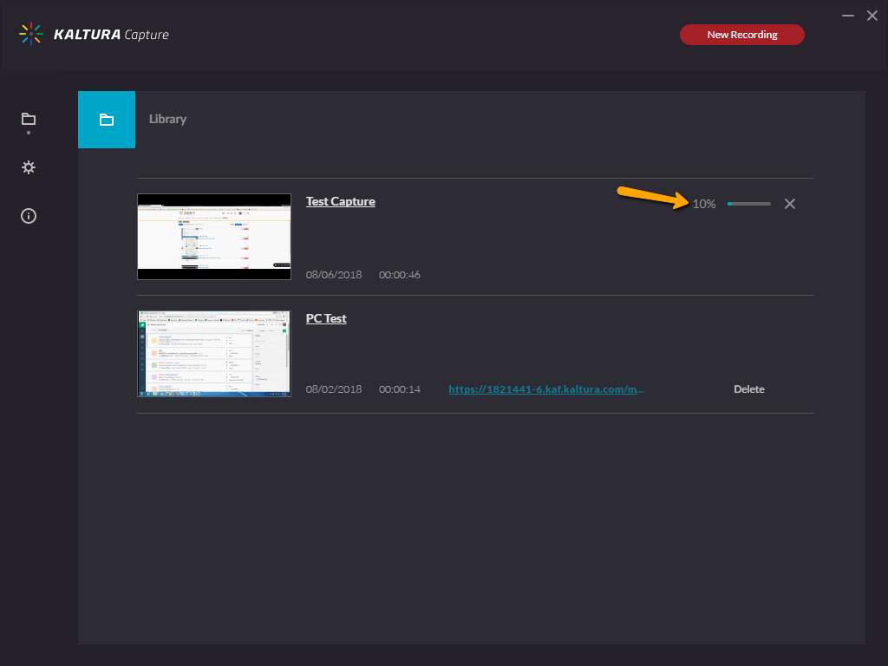Click the 08/02/2018 date of PC Test
The image size is (888, 666).
coord(332,388)
